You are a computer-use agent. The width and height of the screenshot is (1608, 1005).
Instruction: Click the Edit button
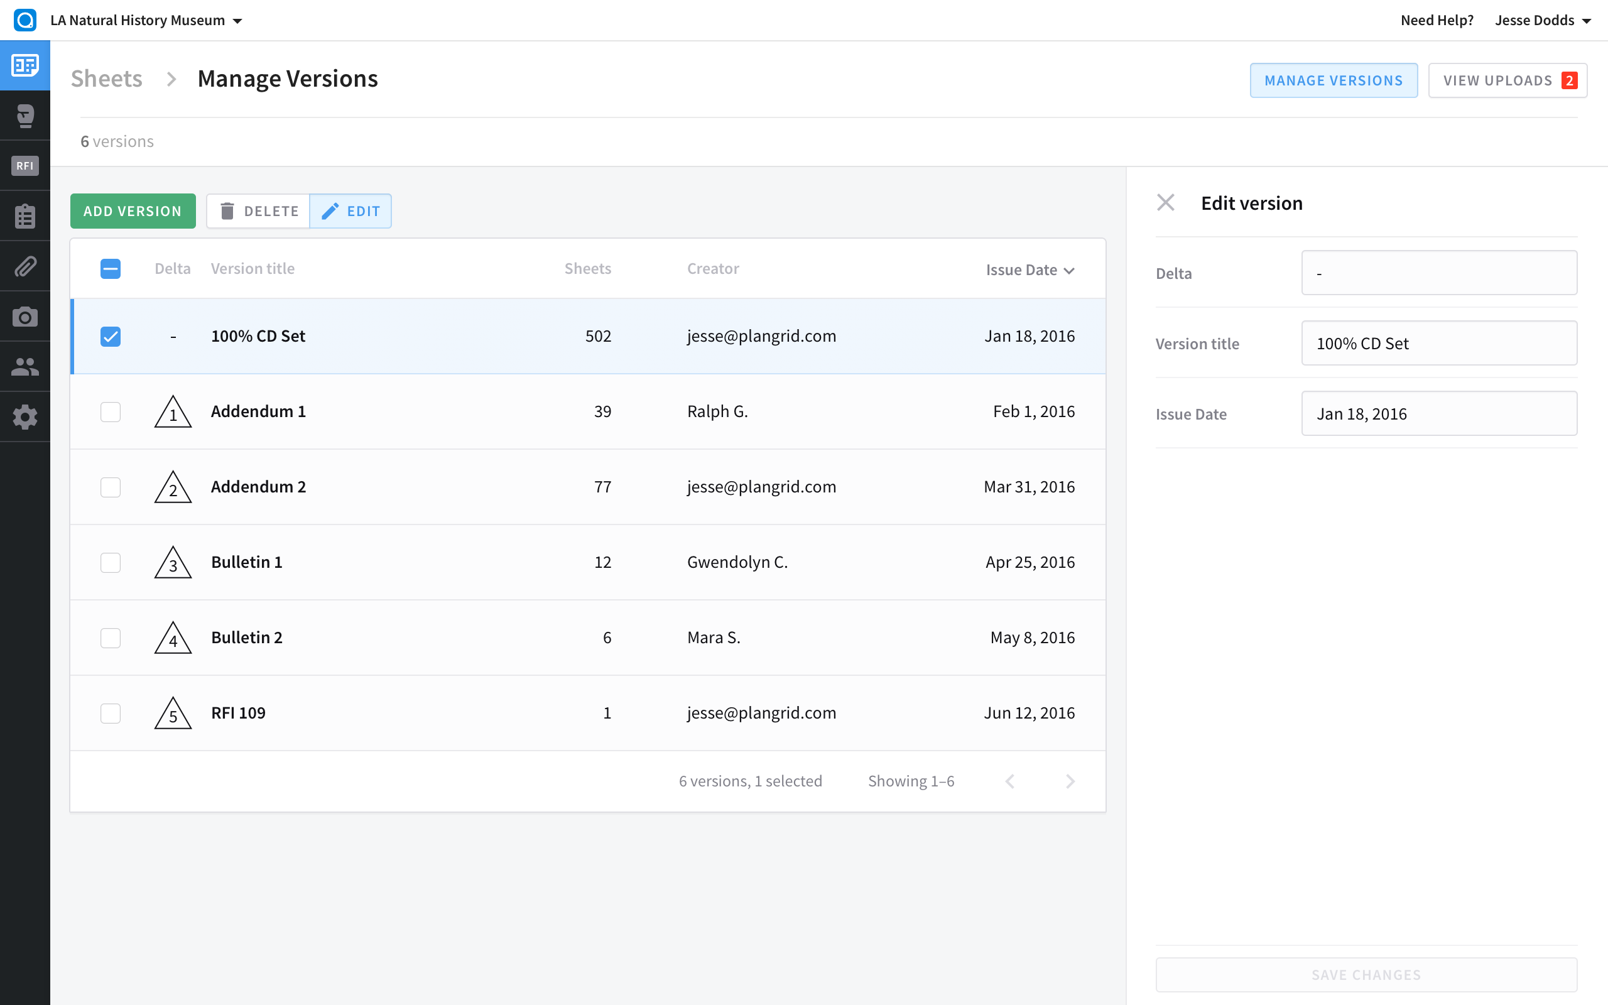click(x=350, y=210)
